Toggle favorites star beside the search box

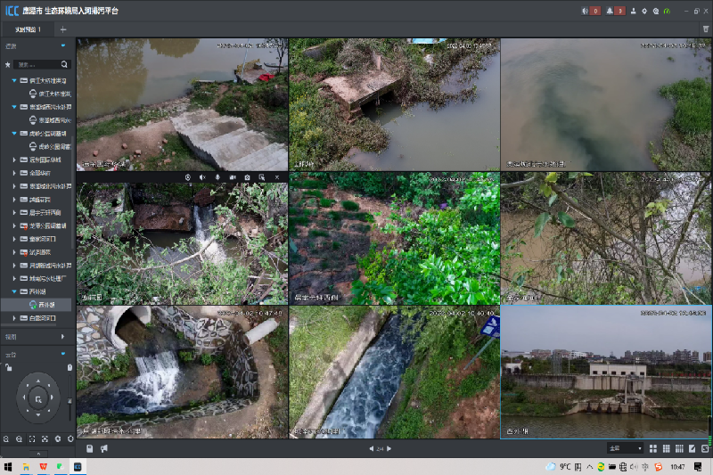(8, 65)
